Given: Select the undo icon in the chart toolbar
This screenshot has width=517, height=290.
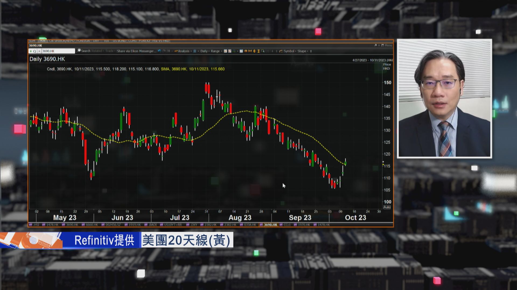Looking at the screenshot, I should [159, 51].
